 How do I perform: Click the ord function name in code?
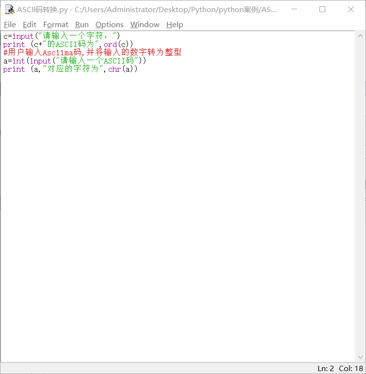click(x=111, y=45)
